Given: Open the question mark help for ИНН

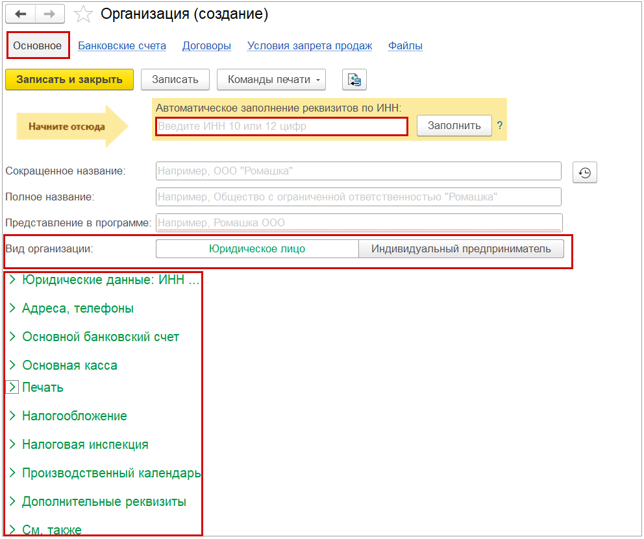Looking at the screenshot, I should (499, 126).
